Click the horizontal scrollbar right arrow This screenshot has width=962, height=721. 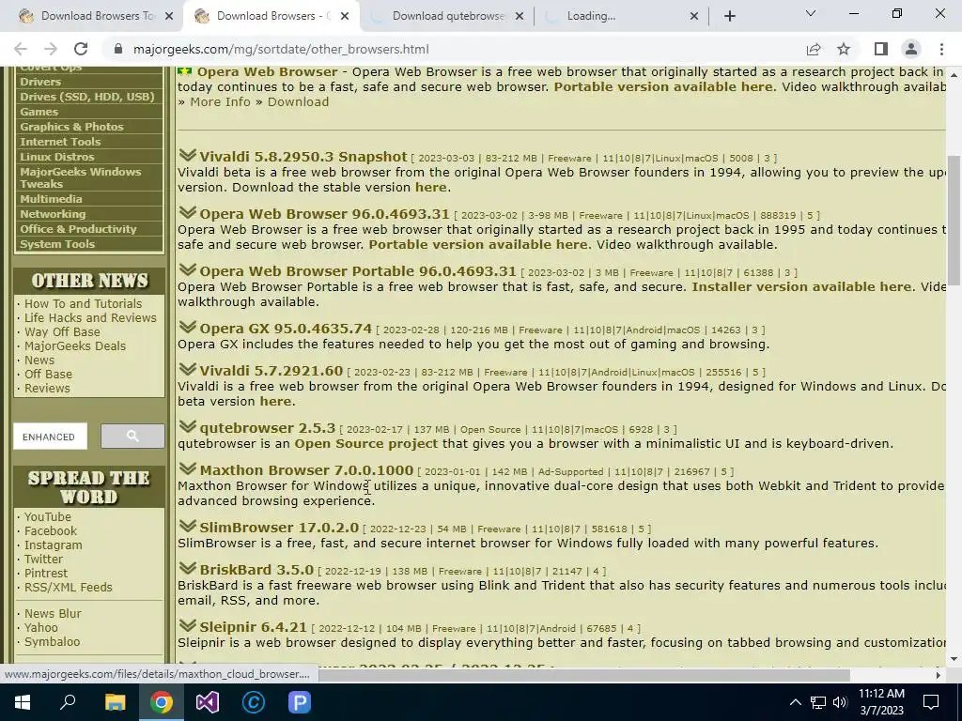(938, 675)
